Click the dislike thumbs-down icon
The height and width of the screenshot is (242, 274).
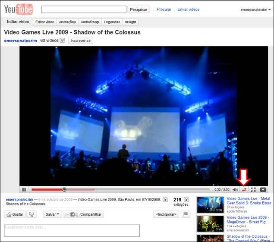pos(31,214)
